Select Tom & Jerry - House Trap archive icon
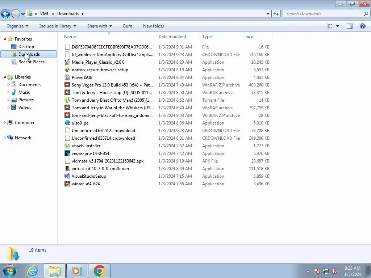 [67, 92]
